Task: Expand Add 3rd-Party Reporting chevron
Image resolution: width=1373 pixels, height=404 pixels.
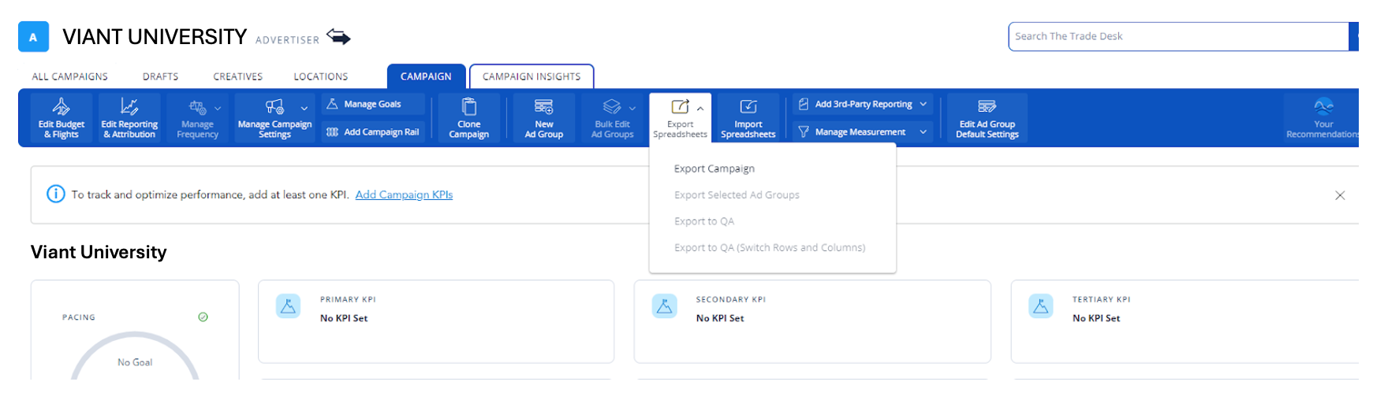Action: pos(923,104)
